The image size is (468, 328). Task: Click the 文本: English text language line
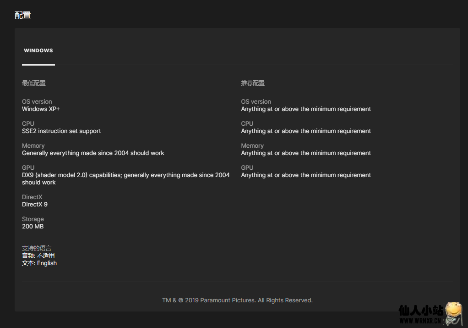tap(39, 263)
